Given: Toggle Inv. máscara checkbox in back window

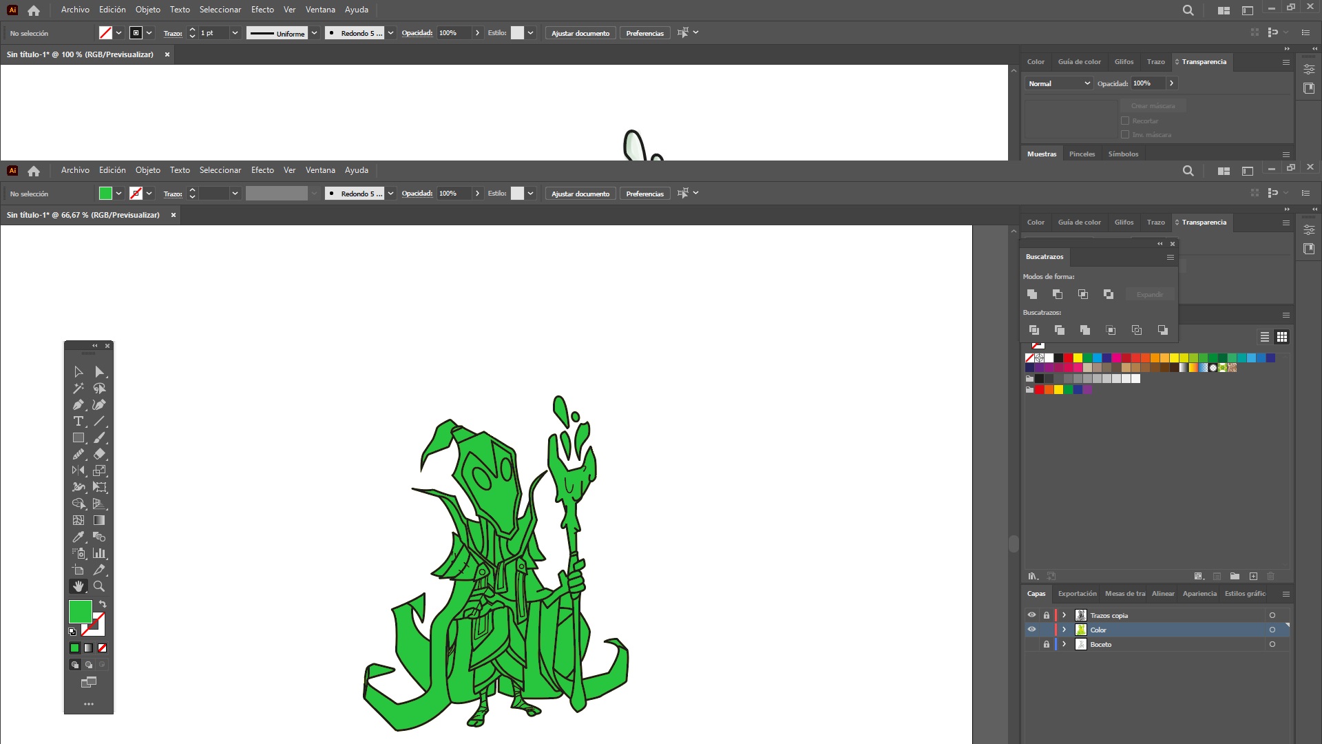Looking at the screenshot, I should (x=1125, y=135).
